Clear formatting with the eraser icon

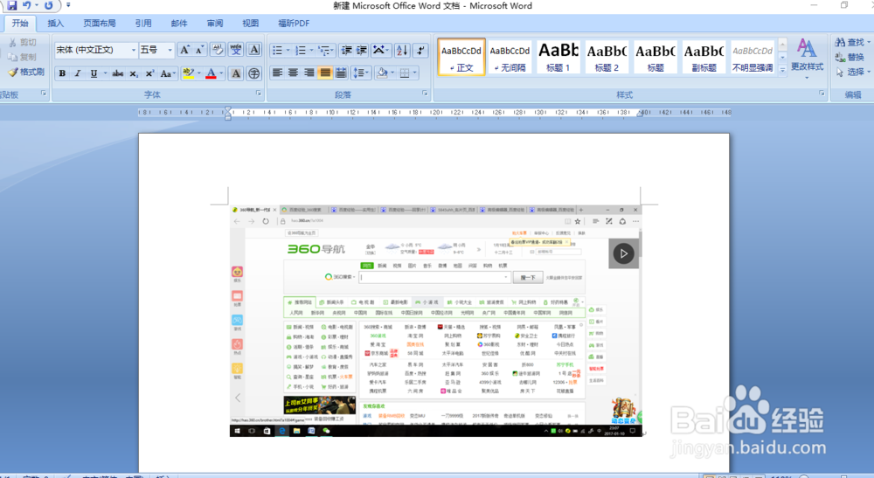pyautogui.click(x=218, y=50)
